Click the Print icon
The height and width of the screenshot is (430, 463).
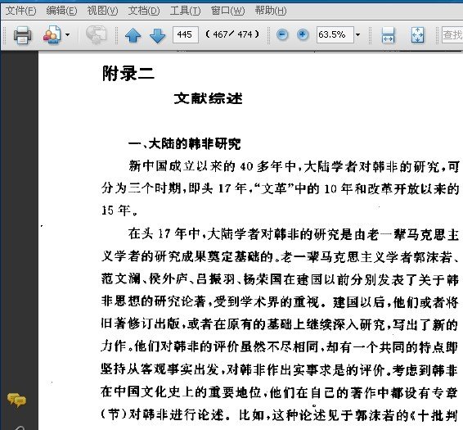pos(22,35)
